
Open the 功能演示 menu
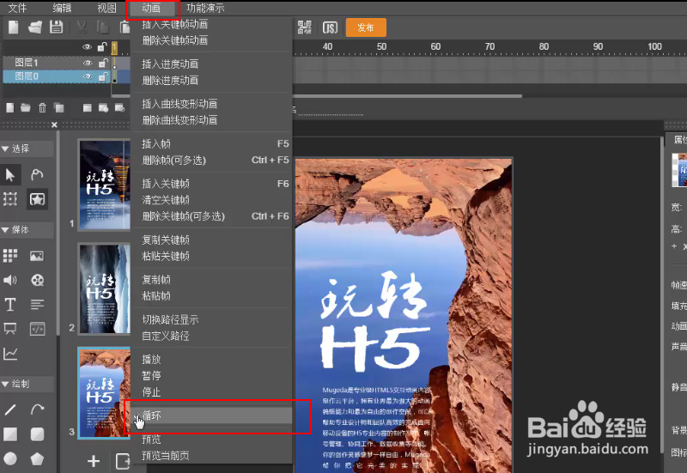click(205, 8)
